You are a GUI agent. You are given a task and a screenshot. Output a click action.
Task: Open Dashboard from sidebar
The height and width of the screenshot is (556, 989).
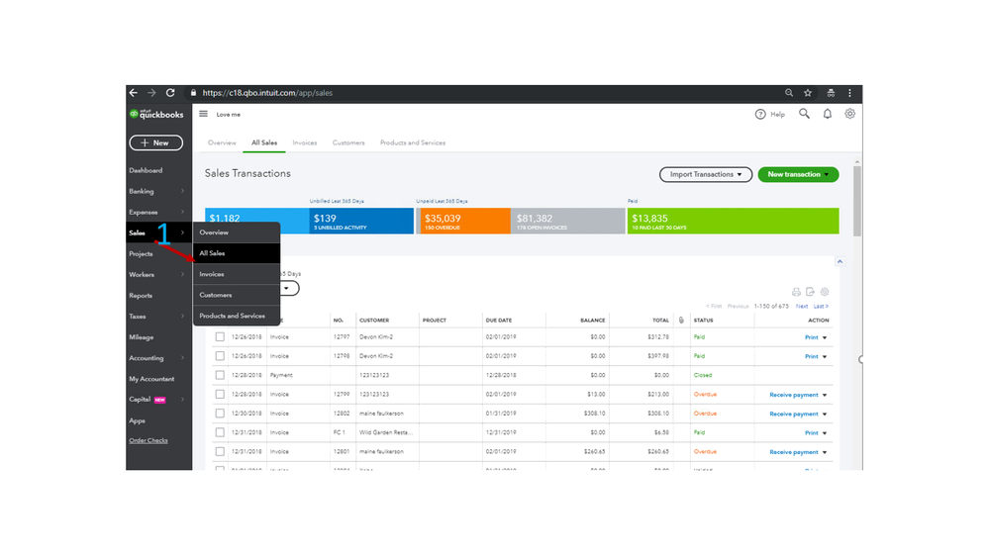click(x=146, y=170)
